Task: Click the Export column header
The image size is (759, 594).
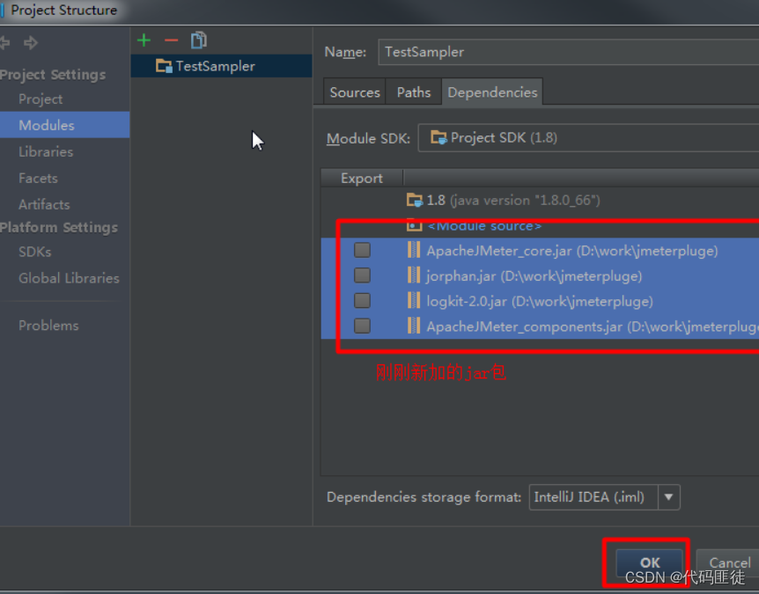Action: (x=362, y=178)
